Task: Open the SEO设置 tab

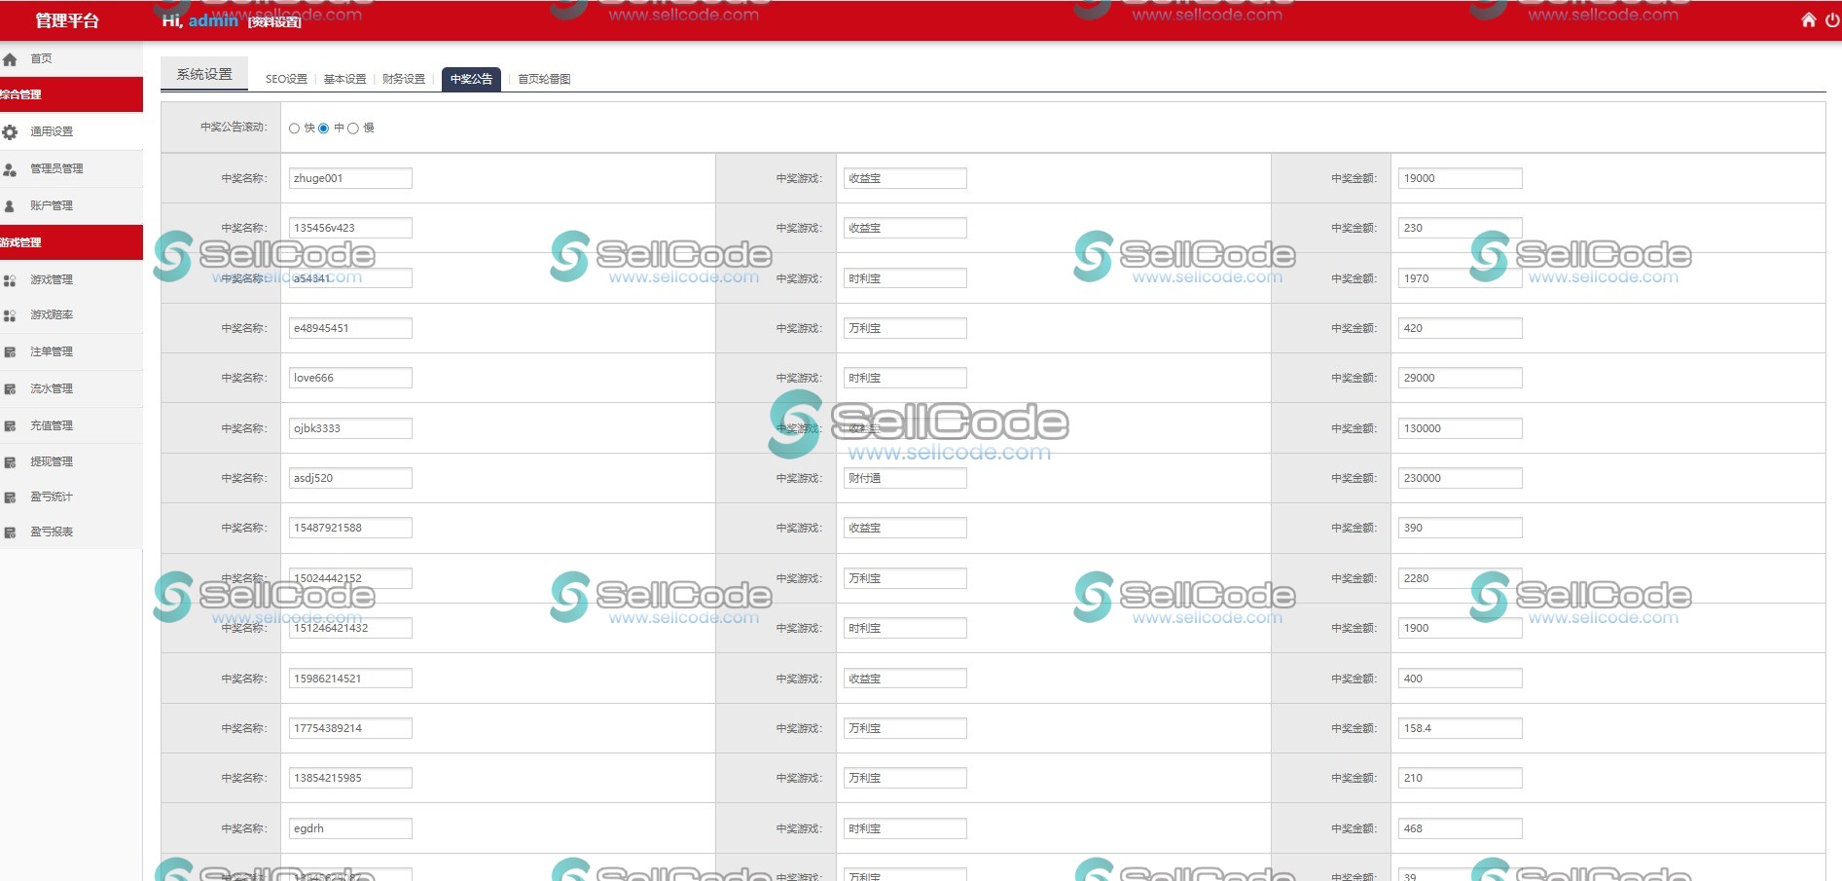Action: [286, 79]
